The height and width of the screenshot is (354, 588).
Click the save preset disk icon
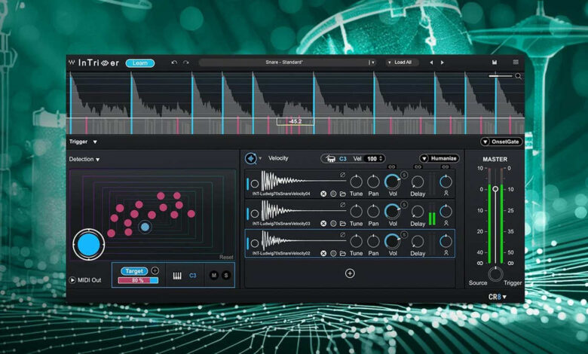(495, 63)
